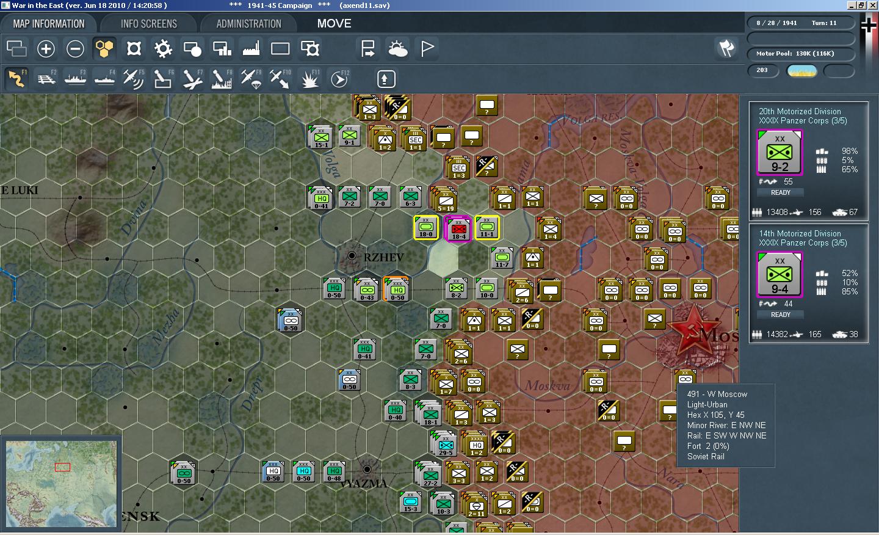
Task: Open the ADMINISTRATION tab
Action: click(248, 24)
